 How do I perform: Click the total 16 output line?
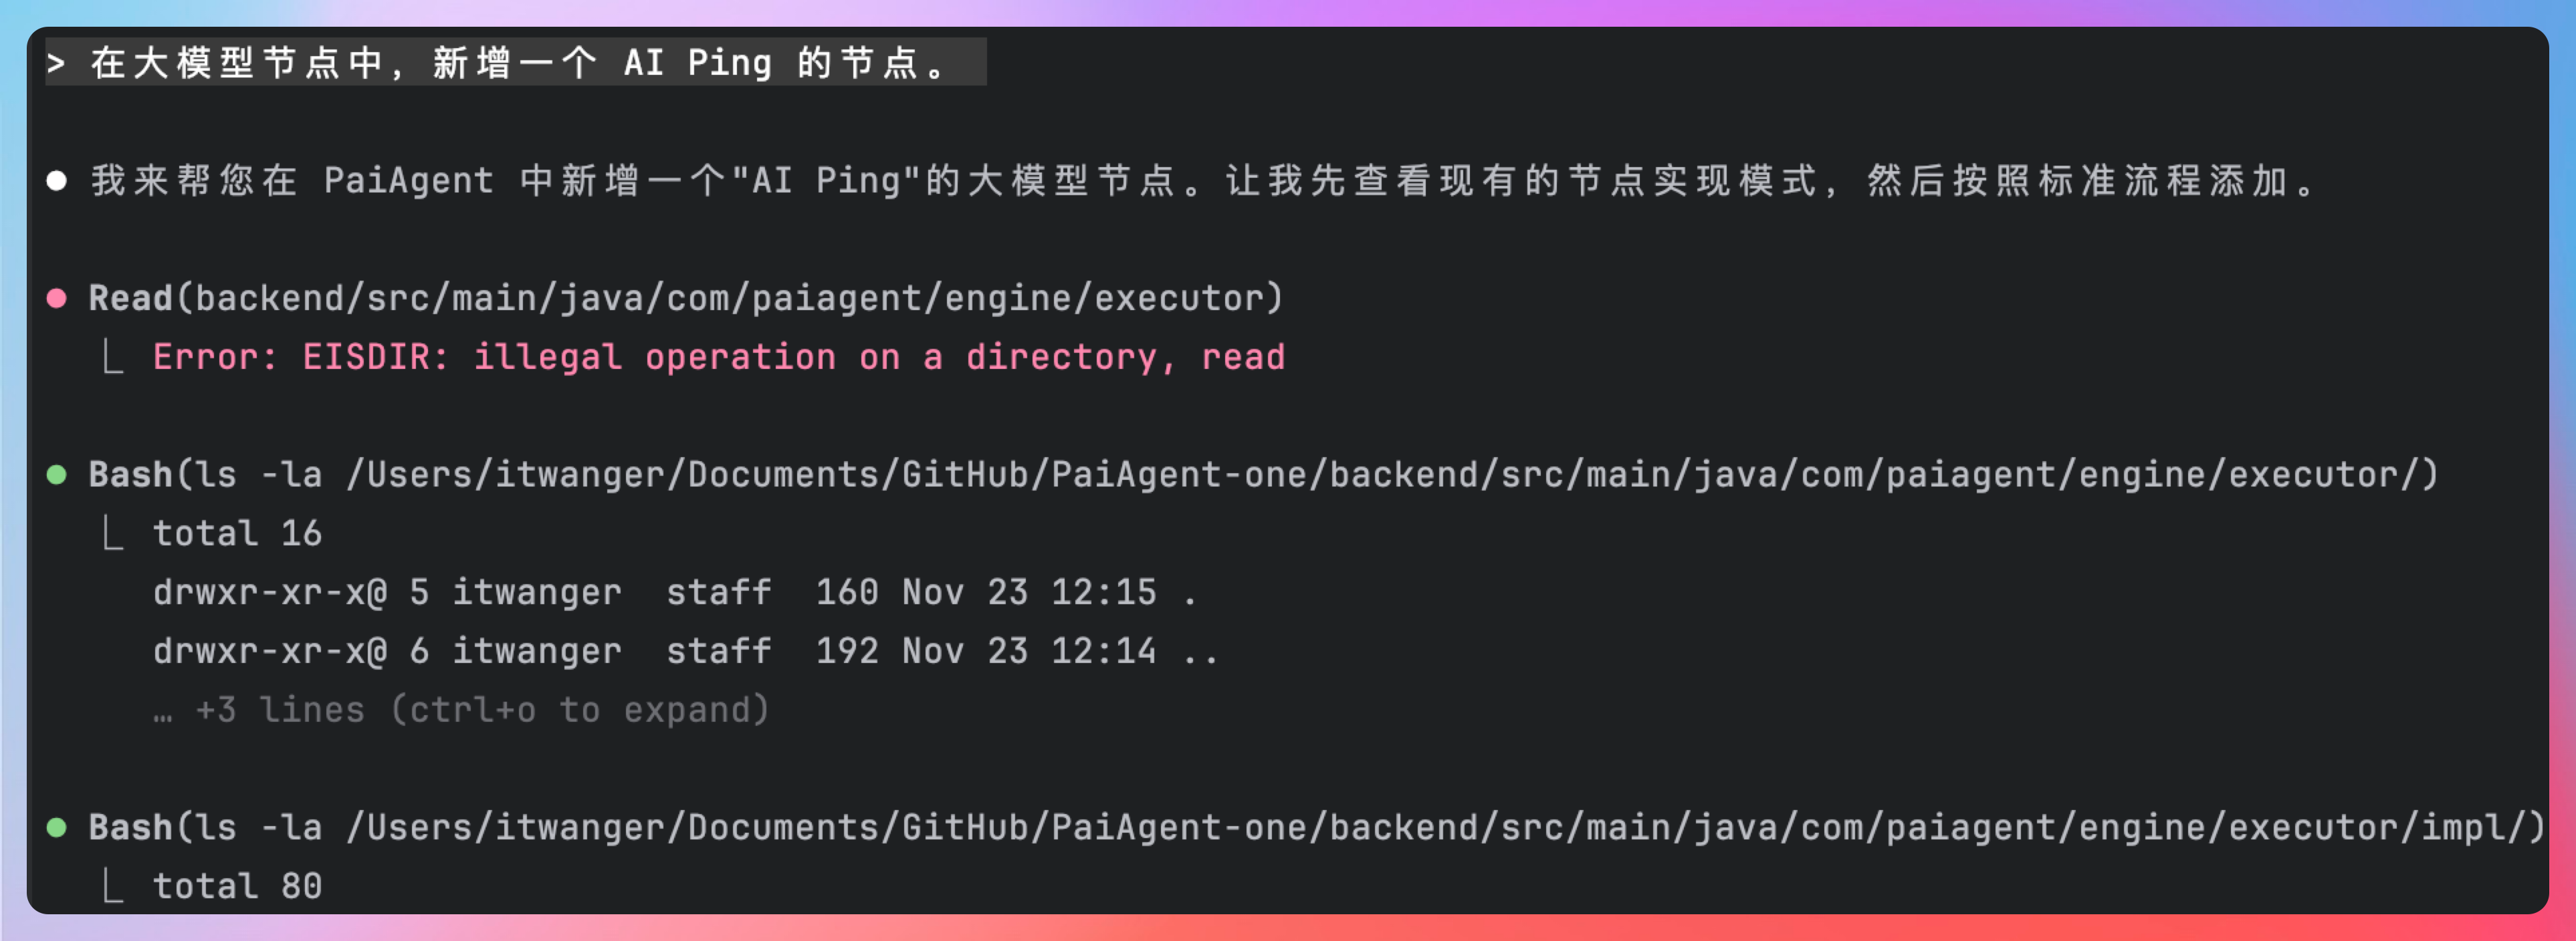tap(237, 533)
